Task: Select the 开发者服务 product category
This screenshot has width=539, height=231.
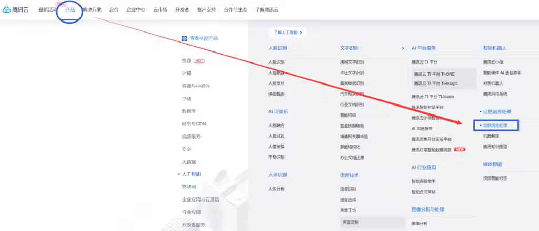Action: [194, 225]
